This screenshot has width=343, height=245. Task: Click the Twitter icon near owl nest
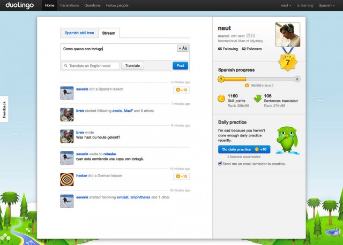(x=248, y=36)
